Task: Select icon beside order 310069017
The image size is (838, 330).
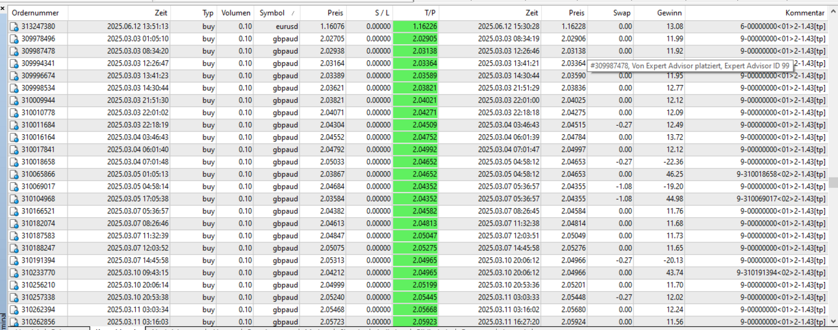Action: tap(14, 187)
